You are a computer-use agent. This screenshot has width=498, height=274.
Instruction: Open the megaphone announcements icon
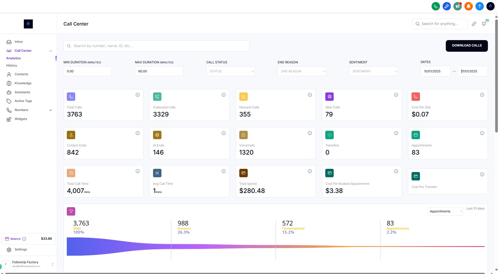tap(458, 6)
